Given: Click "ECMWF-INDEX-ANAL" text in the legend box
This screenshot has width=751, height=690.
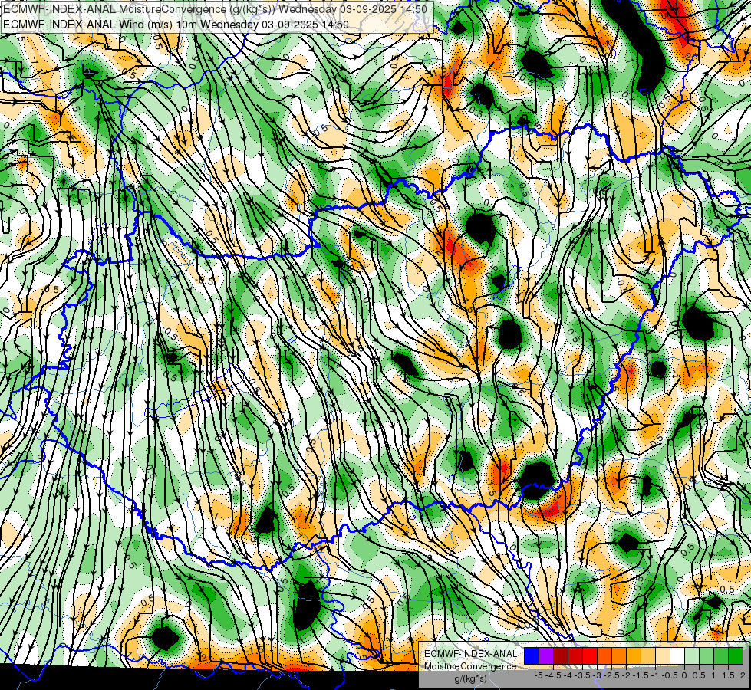Looking at the screenshot, I should click(x=471, y=654).
